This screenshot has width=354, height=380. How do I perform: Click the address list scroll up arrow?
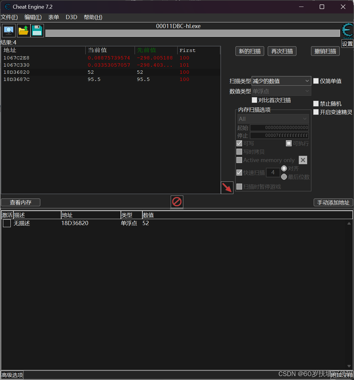pyautogui.click(x=349, y=223)
